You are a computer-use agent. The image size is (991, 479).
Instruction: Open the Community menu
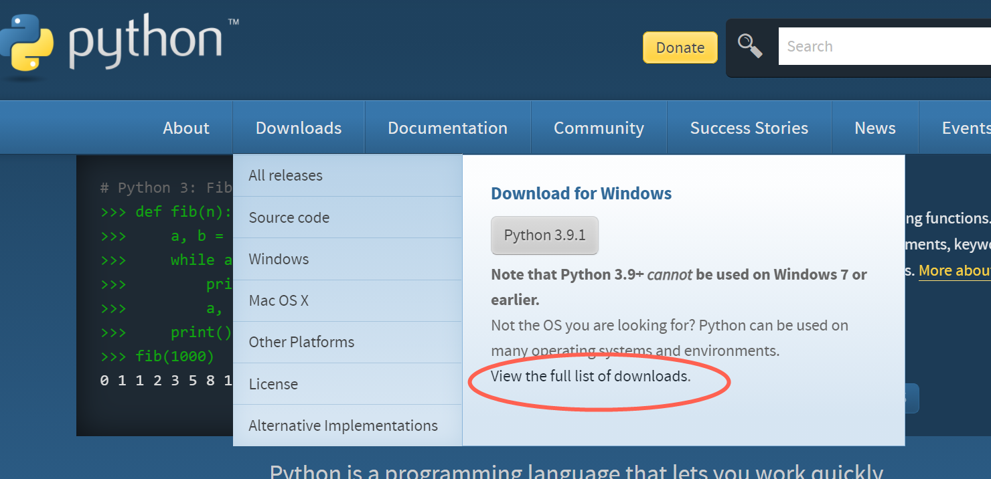[x=599, y=127]
